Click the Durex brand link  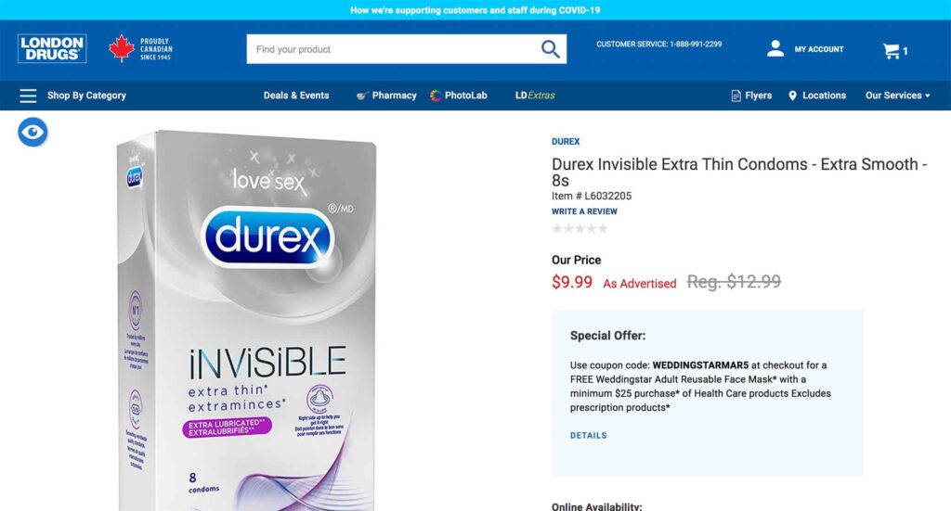(566, 142)
